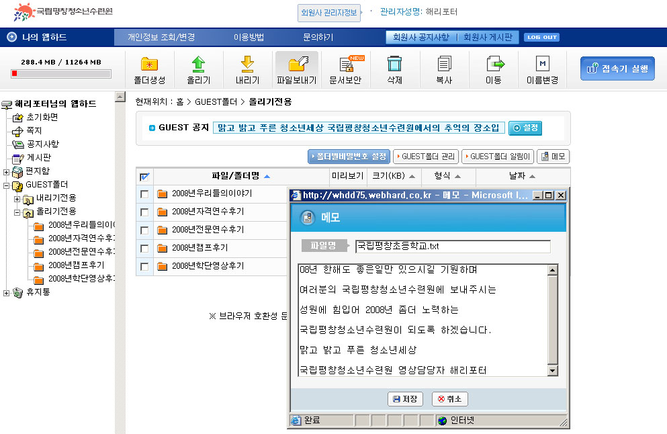Check the box for 2008년전문연수후기

pos(144,230)
